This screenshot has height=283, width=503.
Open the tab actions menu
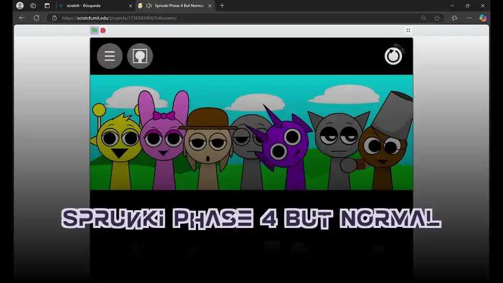(x=47, y=6)
